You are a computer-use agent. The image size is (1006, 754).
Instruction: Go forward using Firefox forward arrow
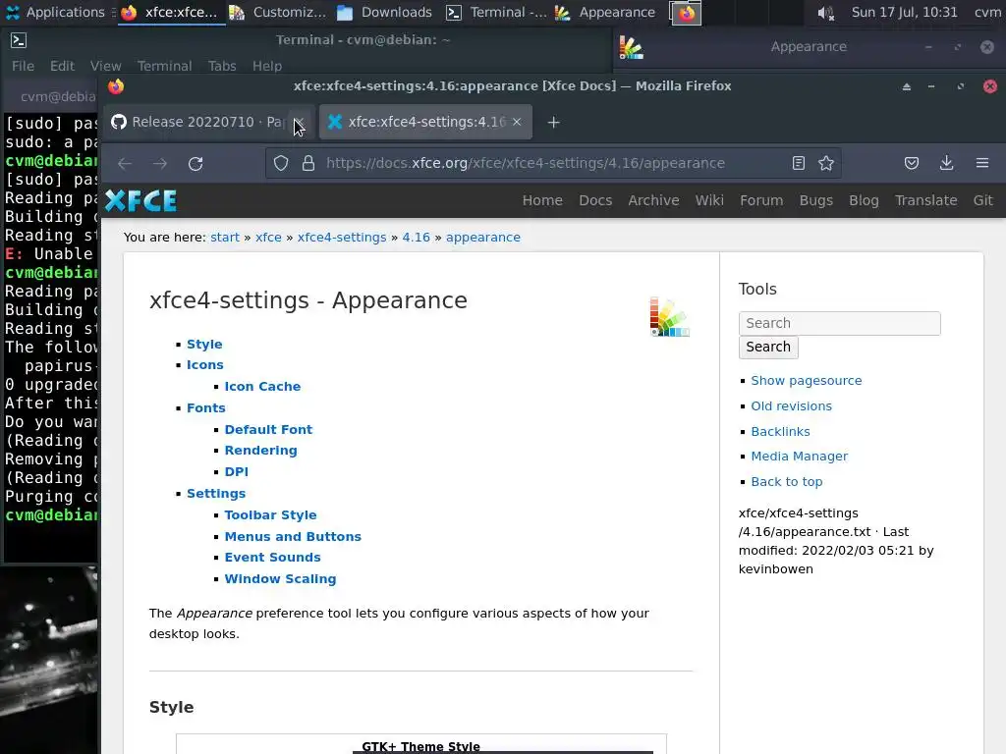tap(160, 164)
